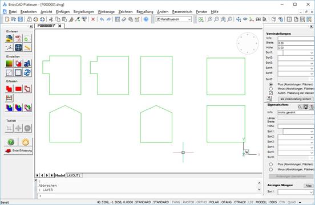Select the red rectangle icon under Erfassen
Viewport: 315px width, 205px height.
click(18, 89)
